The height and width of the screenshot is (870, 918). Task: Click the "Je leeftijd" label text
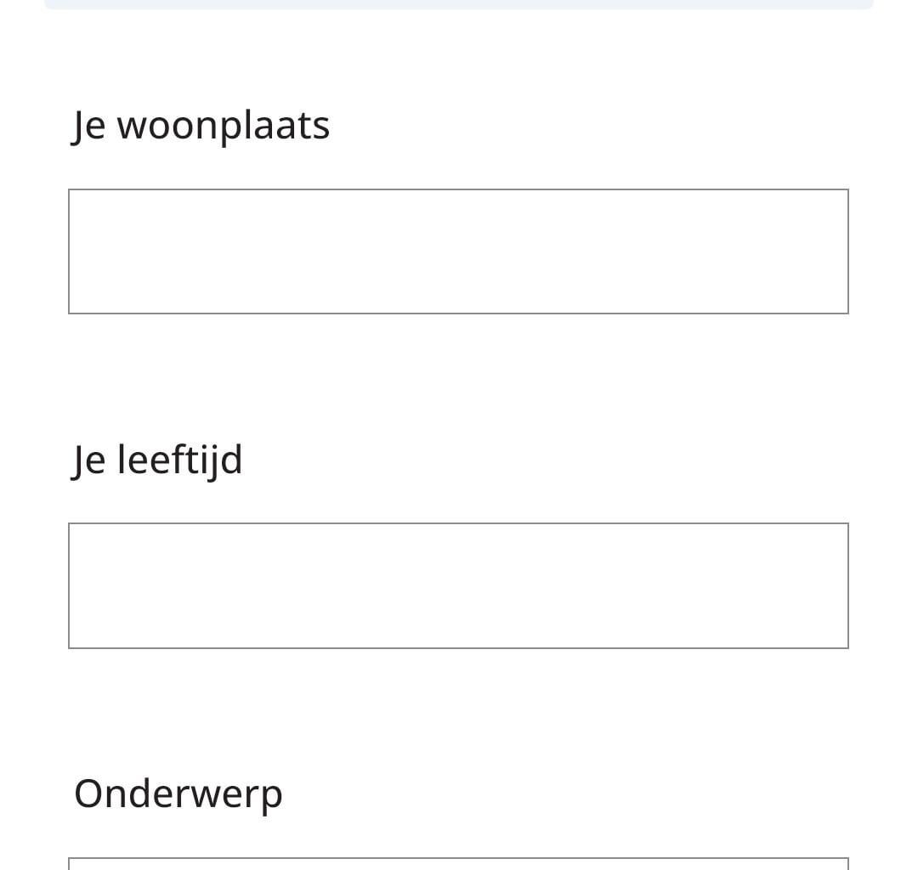click(158, 460)
